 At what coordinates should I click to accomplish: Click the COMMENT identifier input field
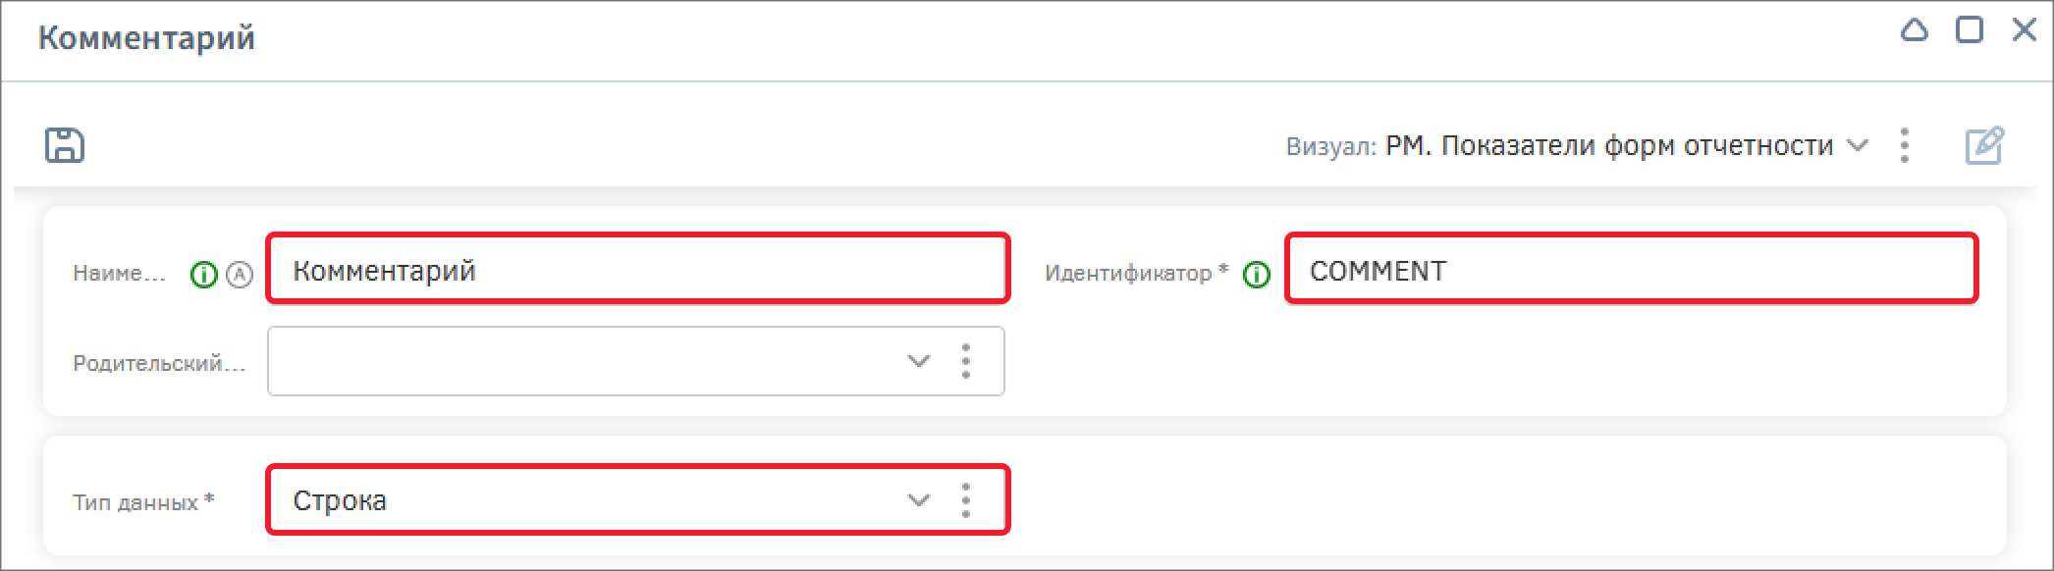(x=1631, y=269)
